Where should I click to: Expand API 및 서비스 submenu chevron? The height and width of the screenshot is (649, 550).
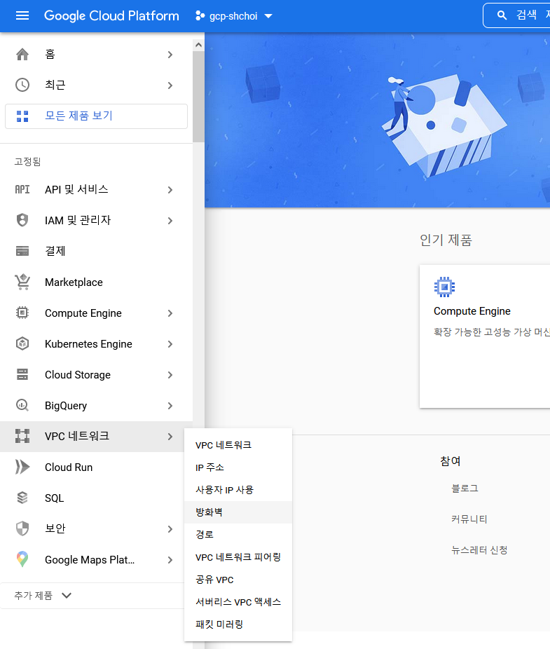click(170, 189)
